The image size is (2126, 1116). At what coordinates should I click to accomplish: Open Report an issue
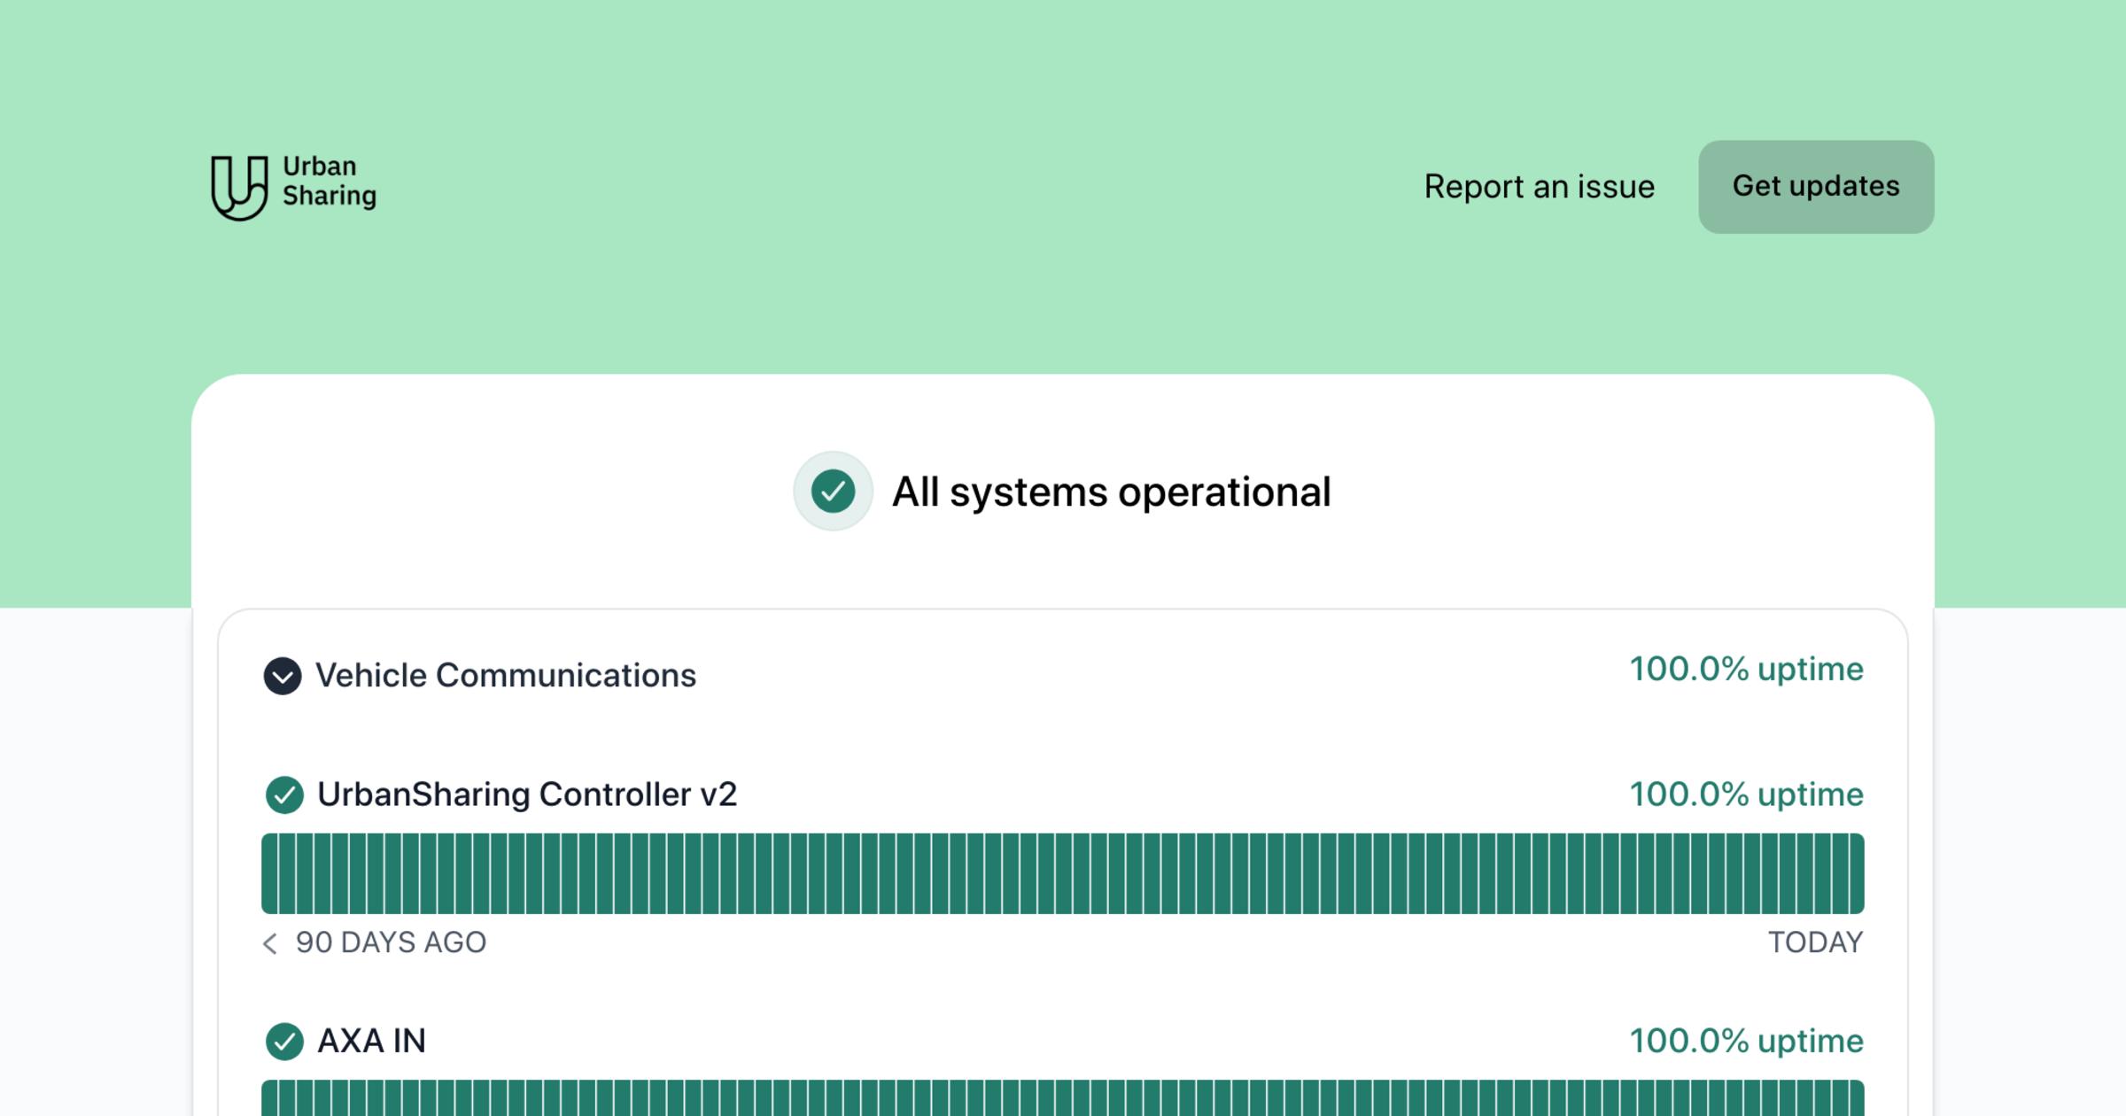[x=1538, y=186]
